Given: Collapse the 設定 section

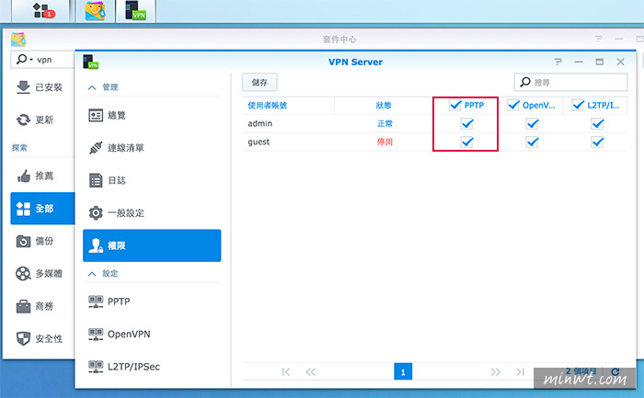Looking at the screenshot, I should point(92,274).
